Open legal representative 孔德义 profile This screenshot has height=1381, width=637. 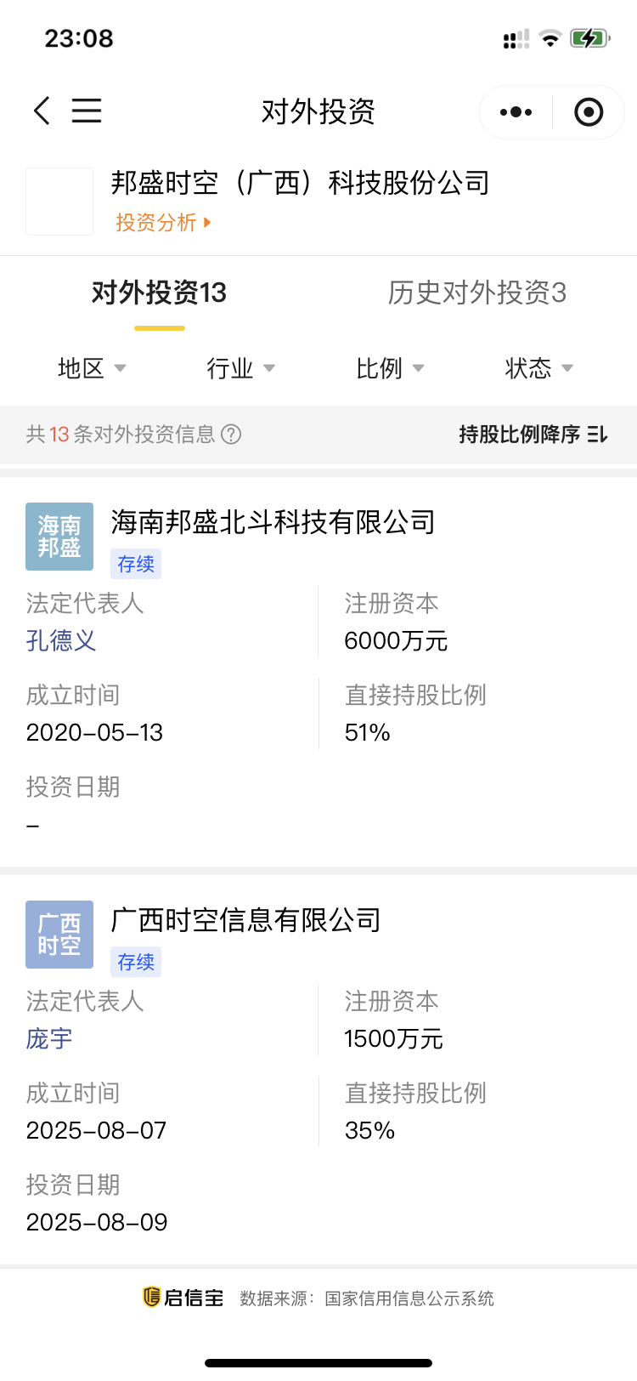pyautogui.click(x=61, y=640)
